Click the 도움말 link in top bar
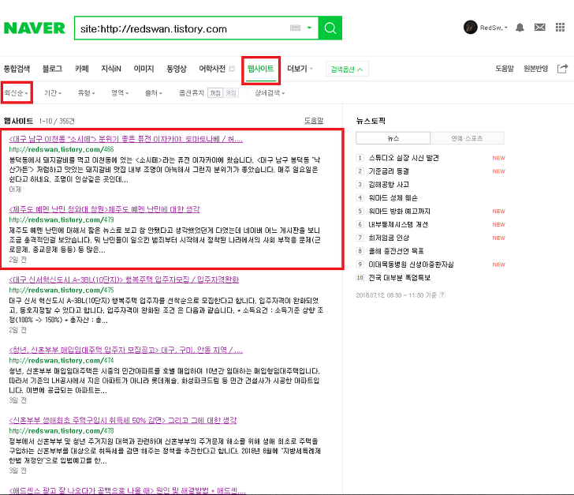Screen dimensions: 574x495 click(x=505, y=69)
